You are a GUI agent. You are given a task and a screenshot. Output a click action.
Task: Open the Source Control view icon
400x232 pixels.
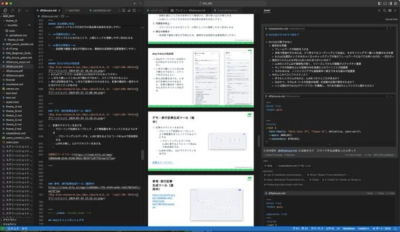(x=19, y=11)
